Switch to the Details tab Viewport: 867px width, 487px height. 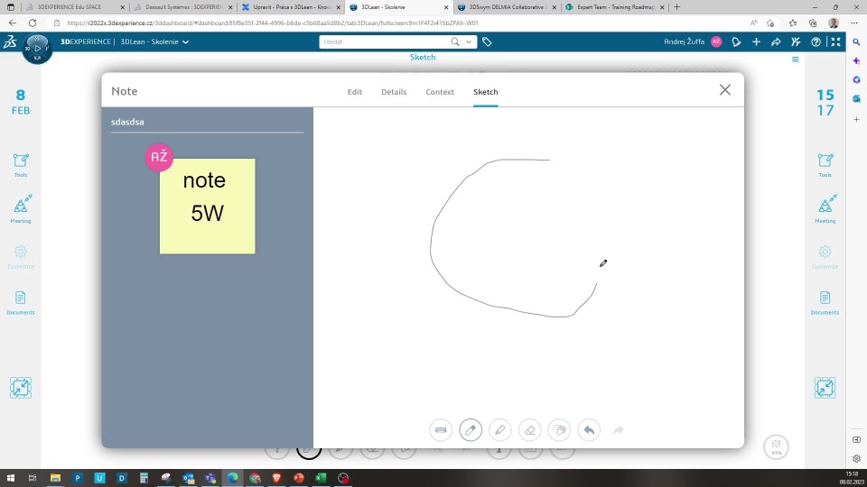click(394, 92)
